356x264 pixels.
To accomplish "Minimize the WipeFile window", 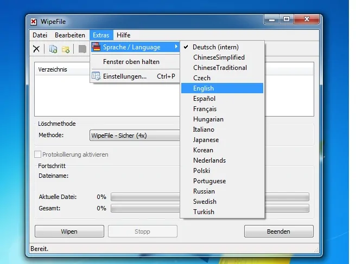I will [x=272, y=20].
